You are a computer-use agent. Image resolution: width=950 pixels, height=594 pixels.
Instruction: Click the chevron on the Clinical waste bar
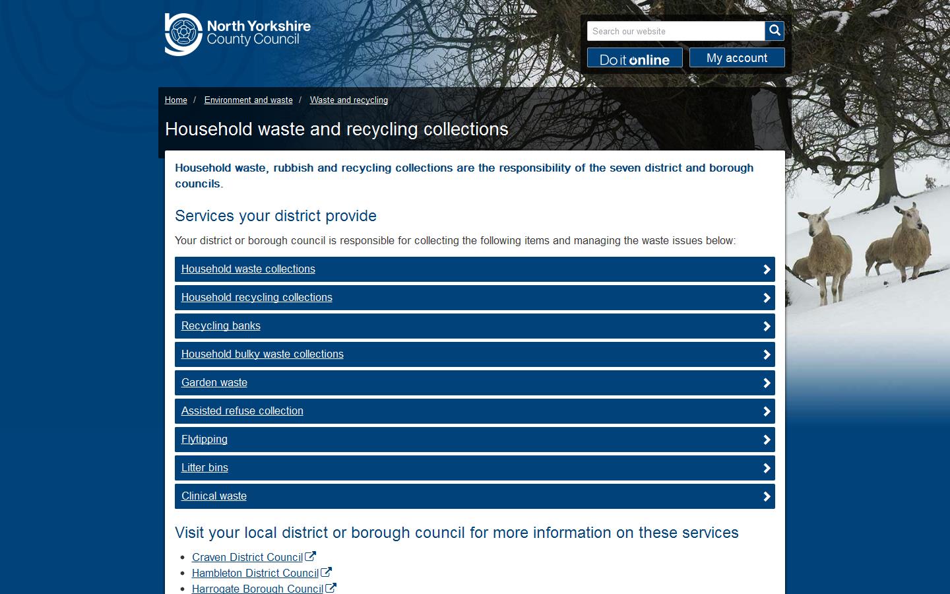(x=767, y=496)
